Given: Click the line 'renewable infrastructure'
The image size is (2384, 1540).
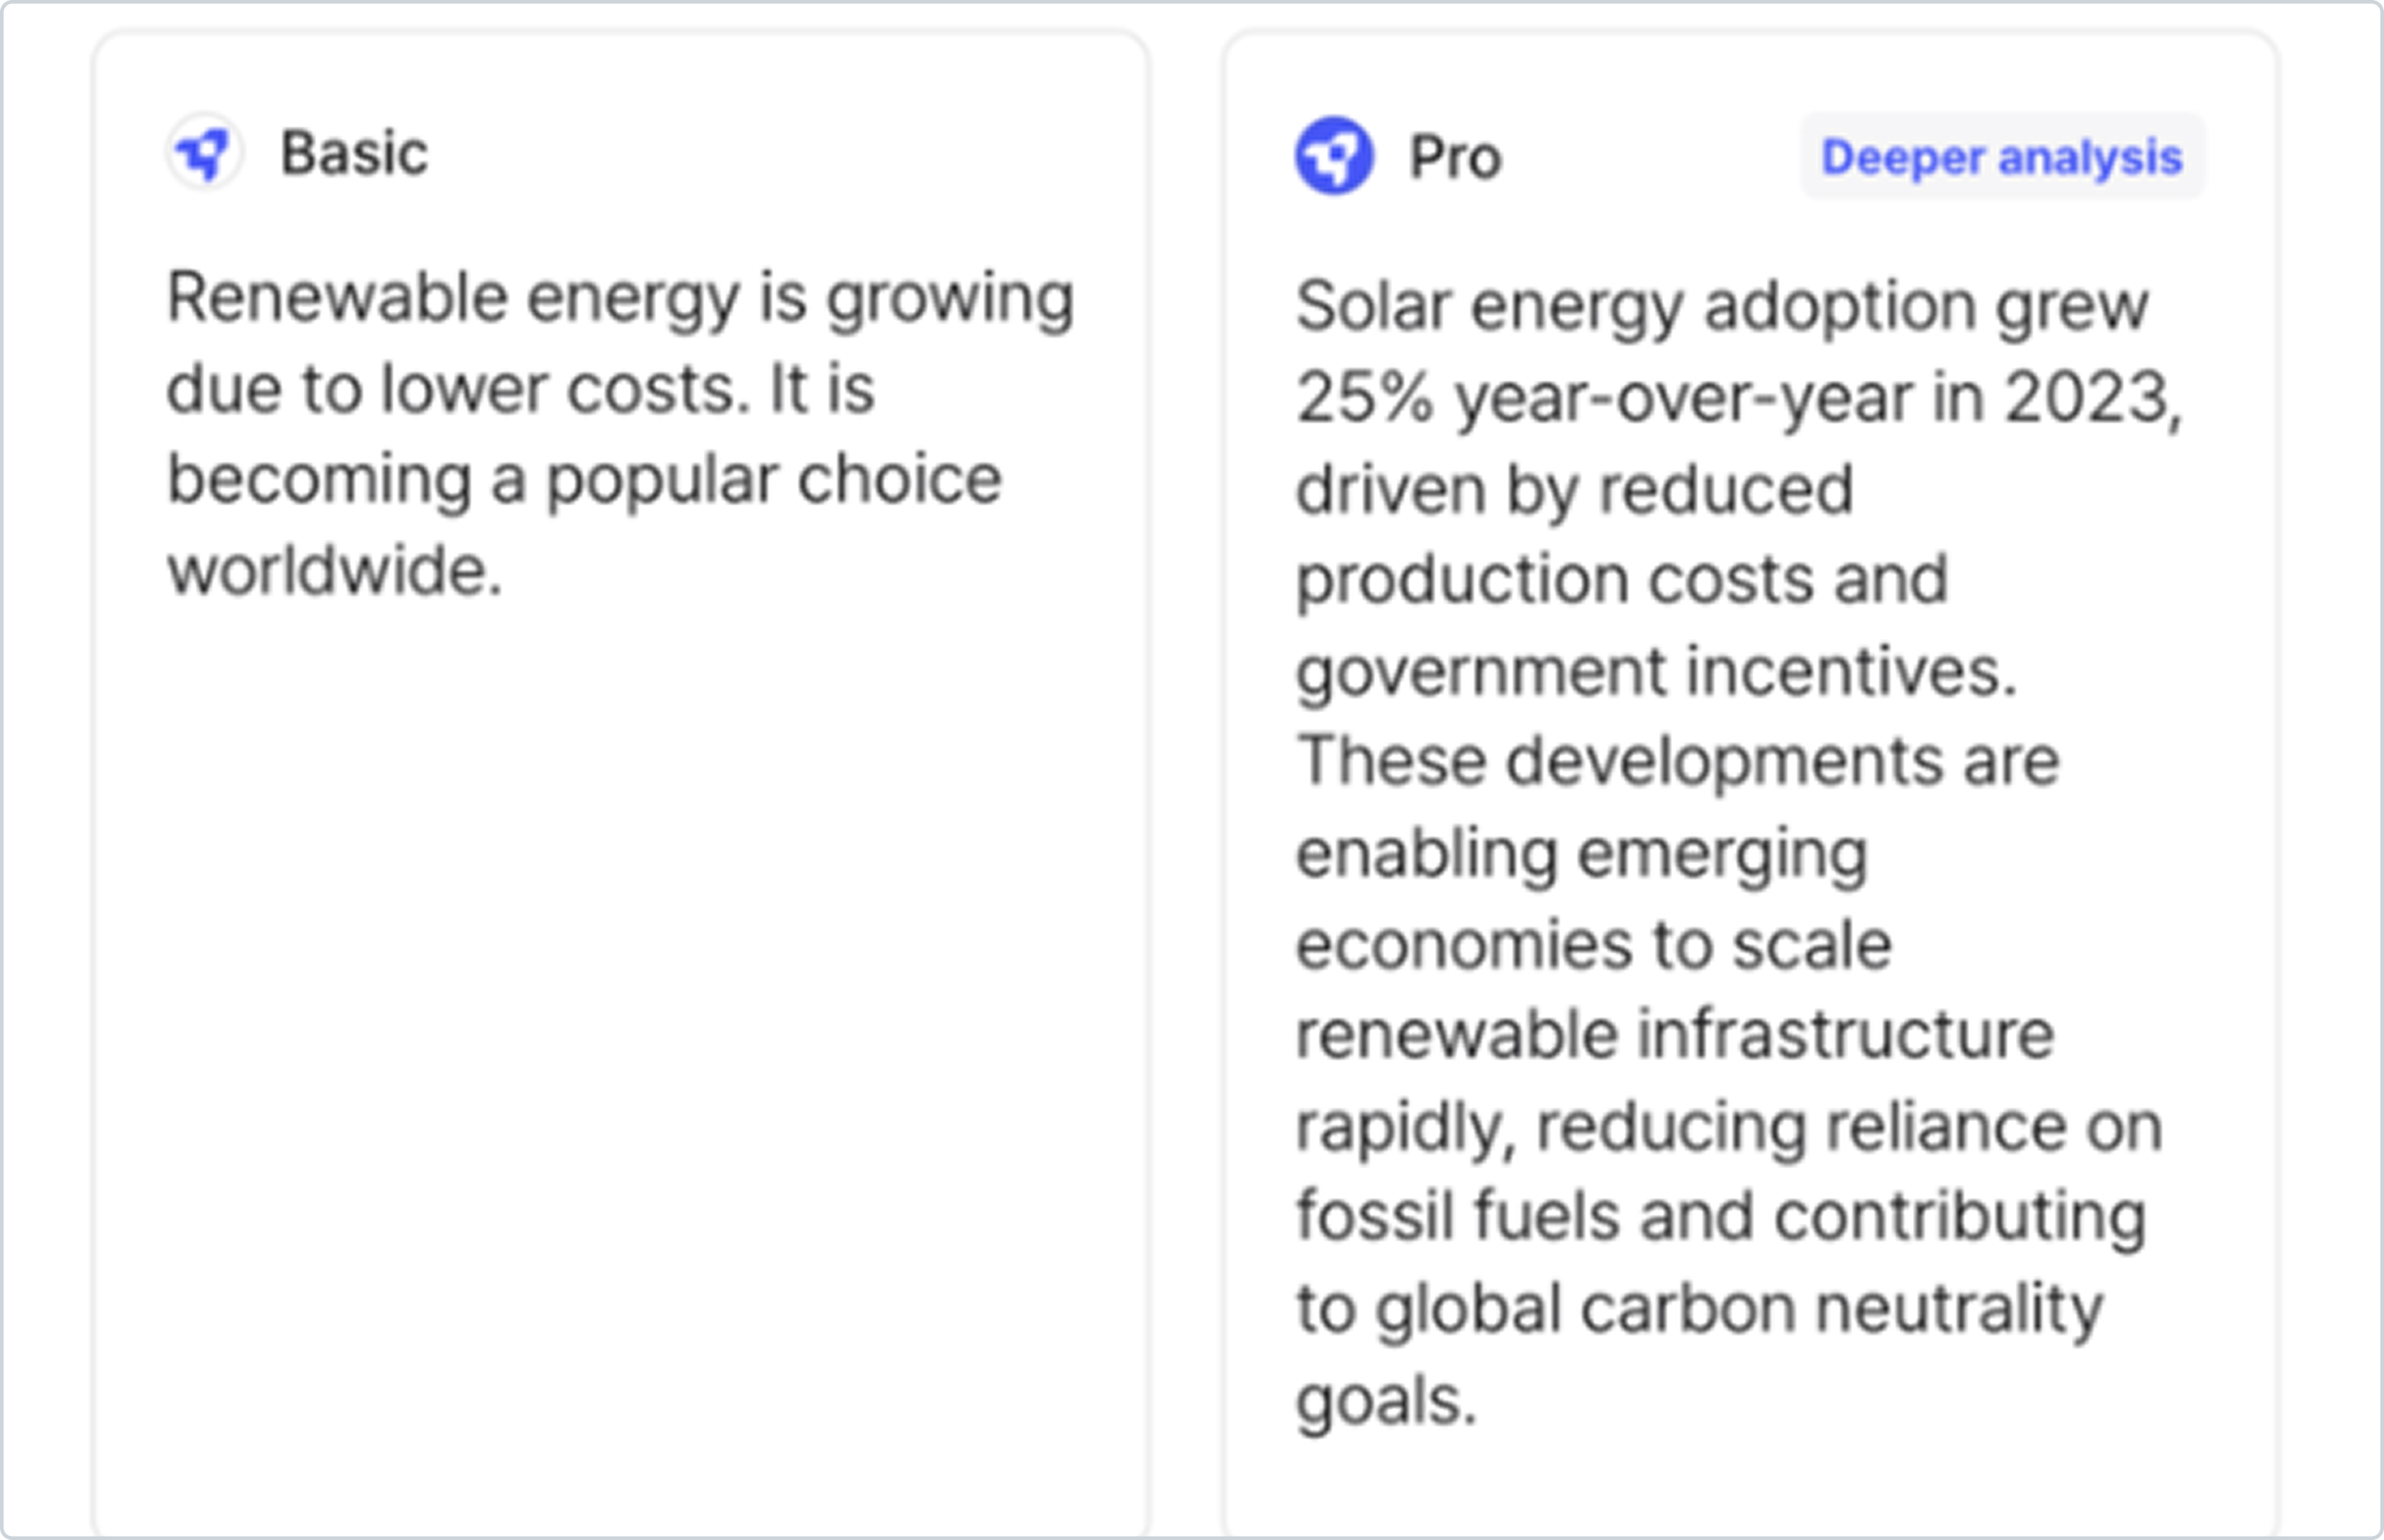Looking at the screenshot, I should point(1675,1034).
